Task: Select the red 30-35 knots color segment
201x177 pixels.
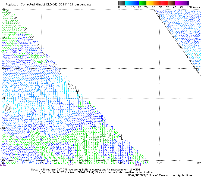Action: click(164, 3)
